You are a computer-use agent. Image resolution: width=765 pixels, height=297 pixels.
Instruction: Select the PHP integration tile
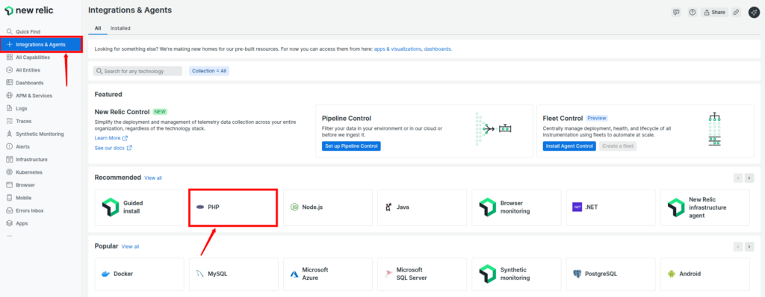point(233,207)
